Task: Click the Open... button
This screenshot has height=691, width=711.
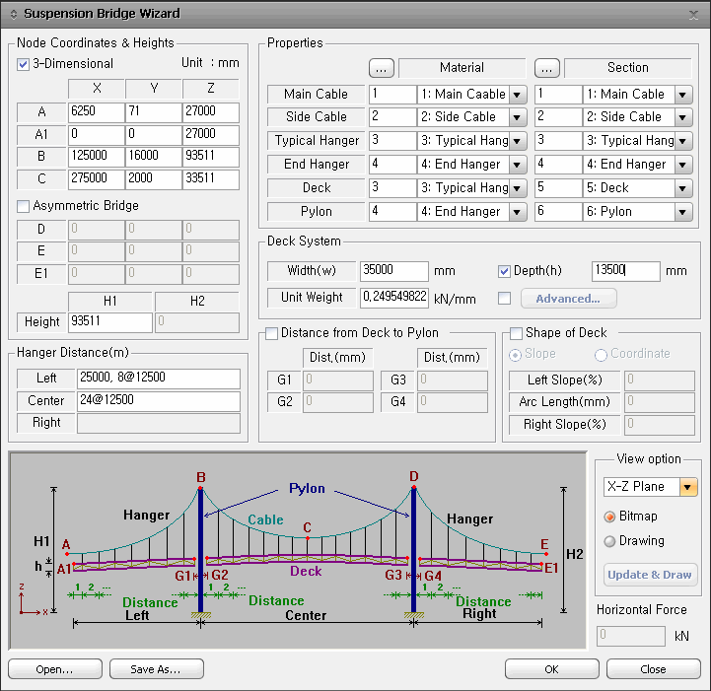Action: point(54,669)
